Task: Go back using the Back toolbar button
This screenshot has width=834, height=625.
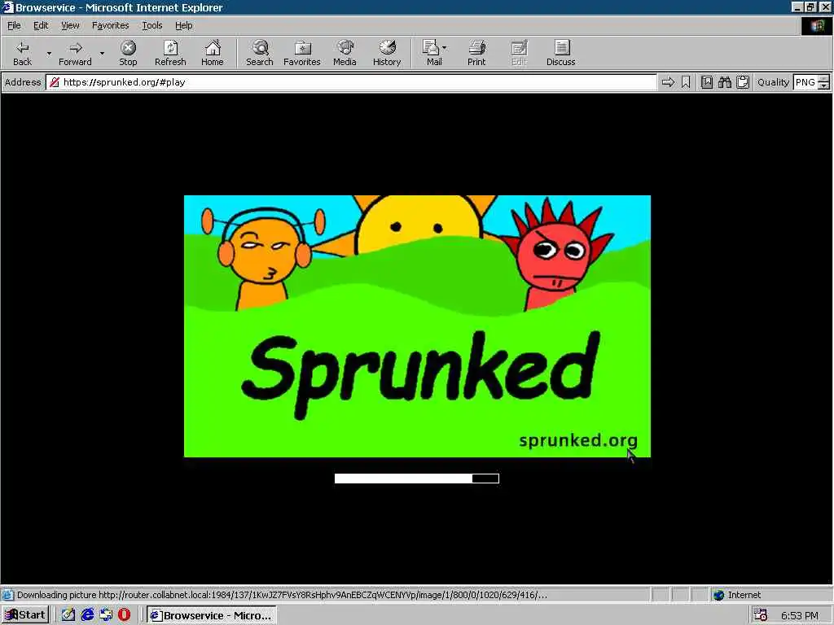Action: point(22,53)
